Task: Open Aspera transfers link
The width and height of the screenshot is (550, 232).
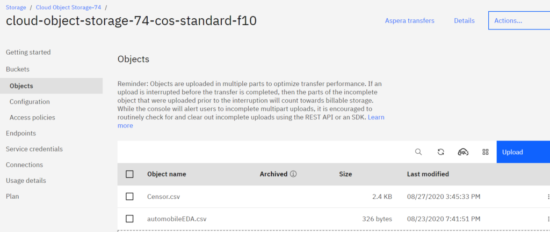Action: tap(410, 21)
